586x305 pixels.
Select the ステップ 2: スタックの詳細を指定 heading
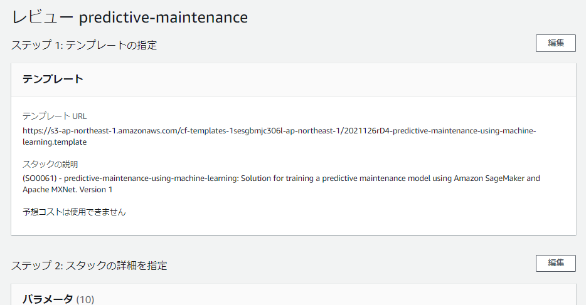tap(89, 266)
